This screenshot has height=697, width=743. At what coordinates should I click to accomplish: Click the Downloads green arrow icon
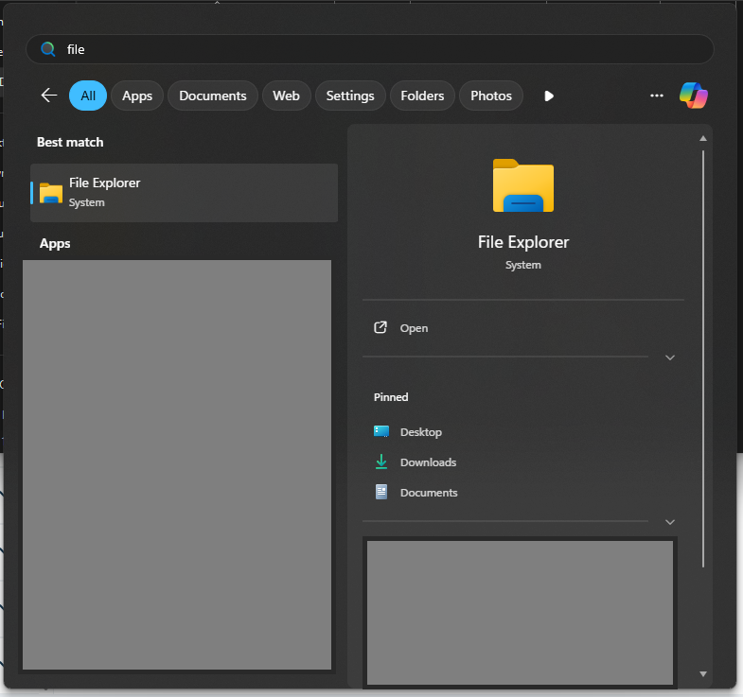[x=381, y=462]
